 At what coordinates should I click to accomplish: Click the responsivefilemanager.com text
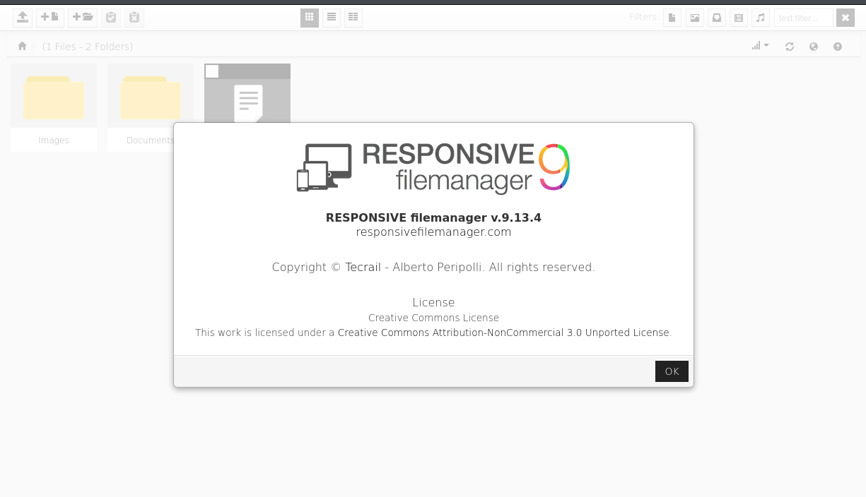[433, 232]
